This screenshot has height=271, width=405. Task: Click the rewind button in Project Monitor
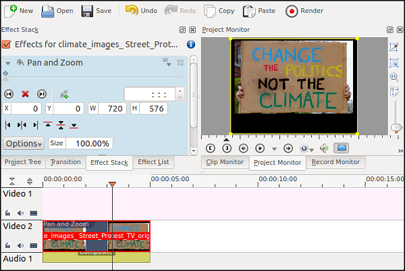click(243, 148)
